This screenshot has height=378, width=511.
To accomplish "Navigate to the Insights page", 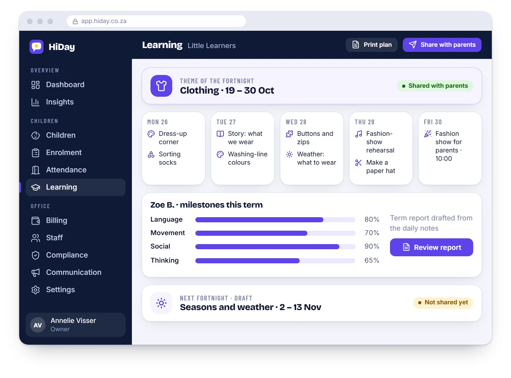I will 76,102.
